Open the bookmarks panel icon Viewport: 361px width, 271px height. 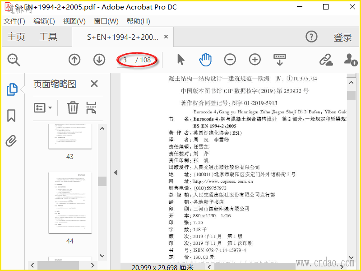point(11,116)
